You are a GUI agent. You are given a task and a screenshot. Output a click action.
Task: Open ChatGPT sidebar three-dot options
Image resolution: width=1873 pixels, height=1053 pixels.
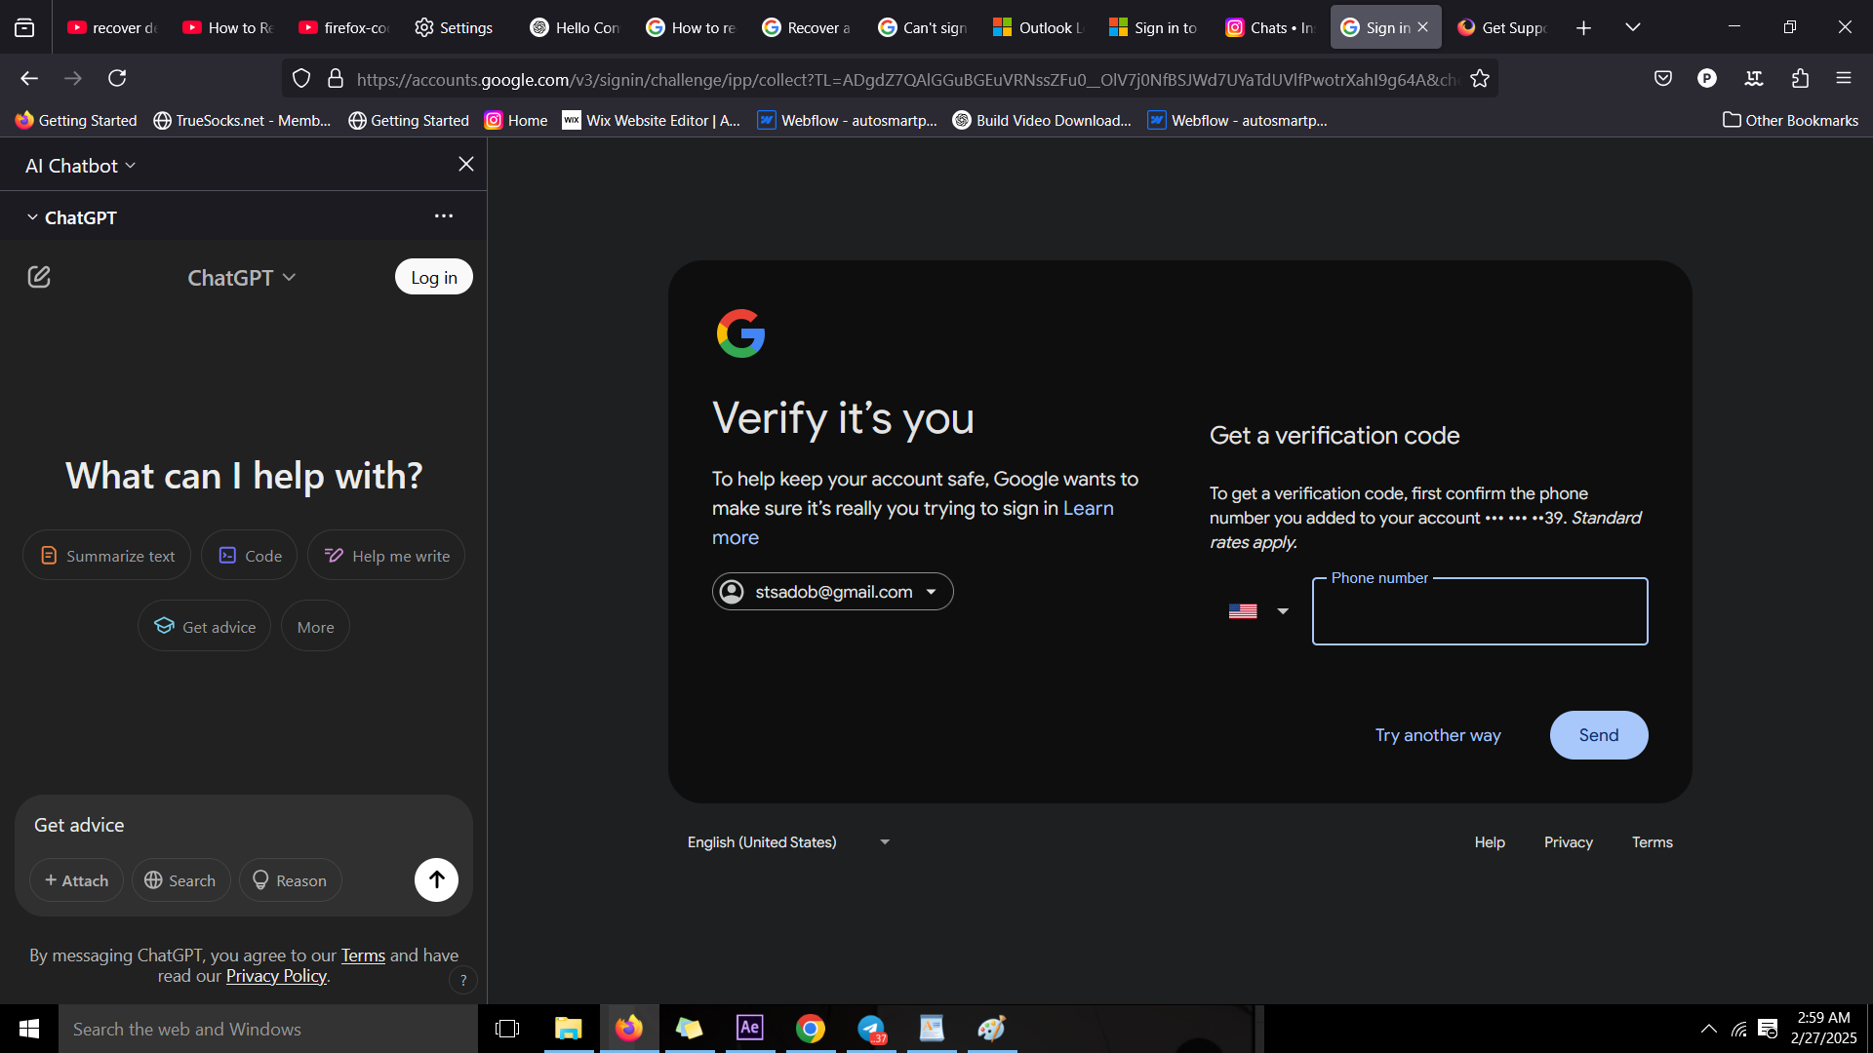click(444, 215)
